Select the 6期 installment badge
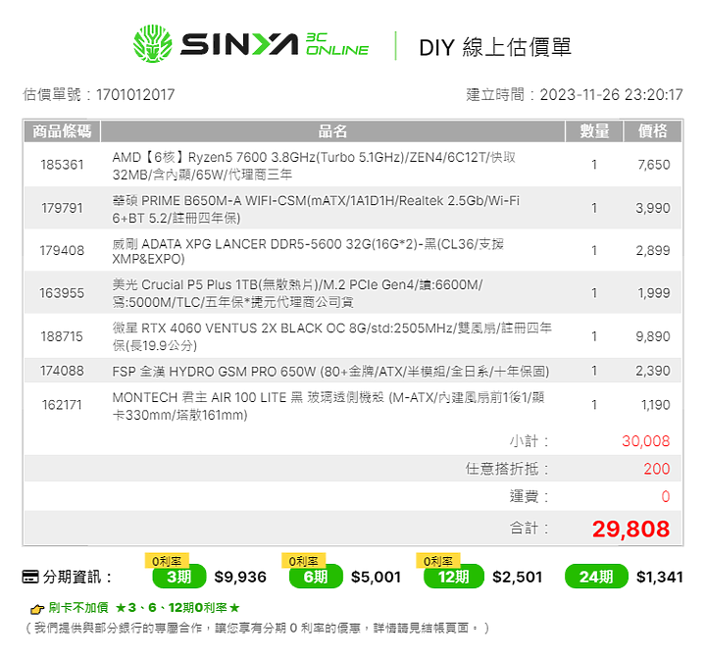Screen dimensions: 706x657 pos(316,577)
